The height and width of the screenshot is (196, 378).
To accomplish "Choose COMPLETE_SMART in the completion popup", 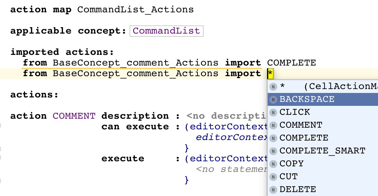I will click(x=322, y=151).
